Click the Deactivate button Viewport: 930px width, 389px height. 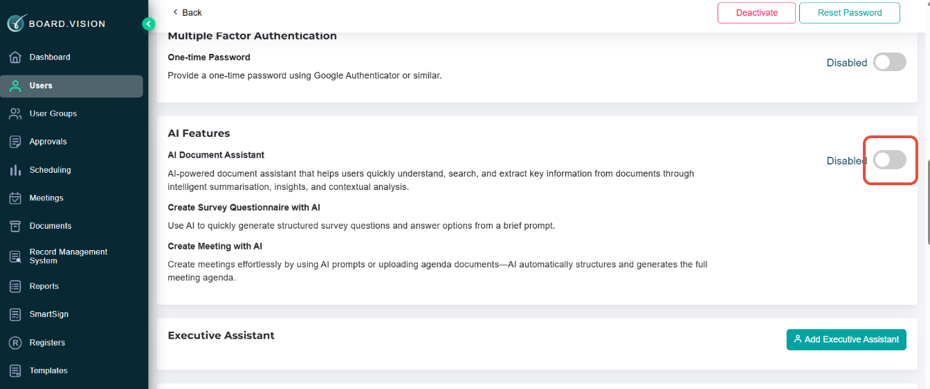coord(756,13)
